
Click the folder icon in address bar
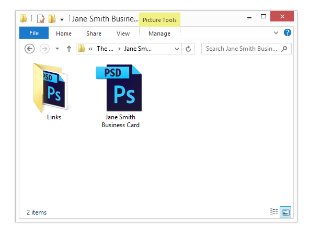point(81,49)
